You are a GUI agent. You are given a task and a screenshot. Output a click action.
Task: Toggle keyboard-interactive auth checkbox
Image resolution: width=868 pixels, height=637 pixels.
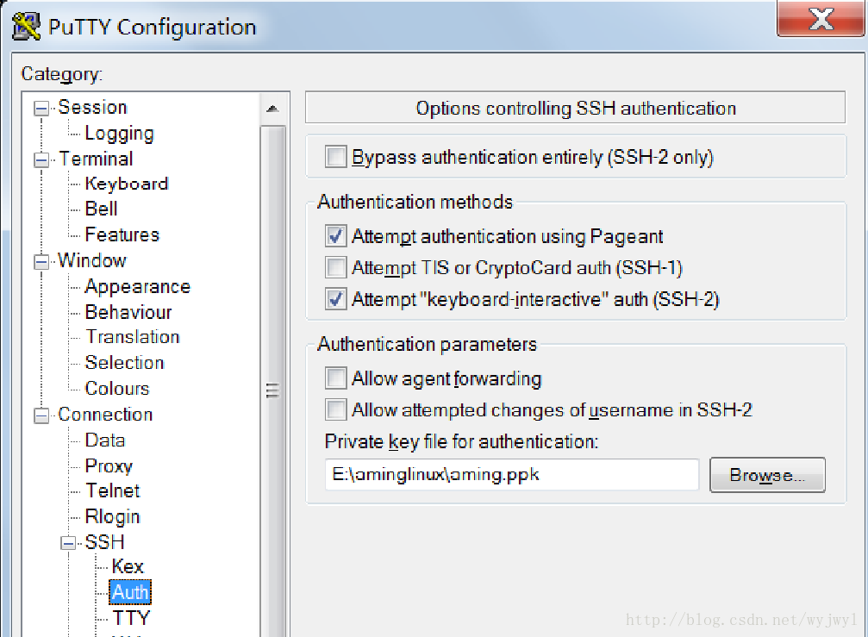pyautogui.click(x=335, y=299)
